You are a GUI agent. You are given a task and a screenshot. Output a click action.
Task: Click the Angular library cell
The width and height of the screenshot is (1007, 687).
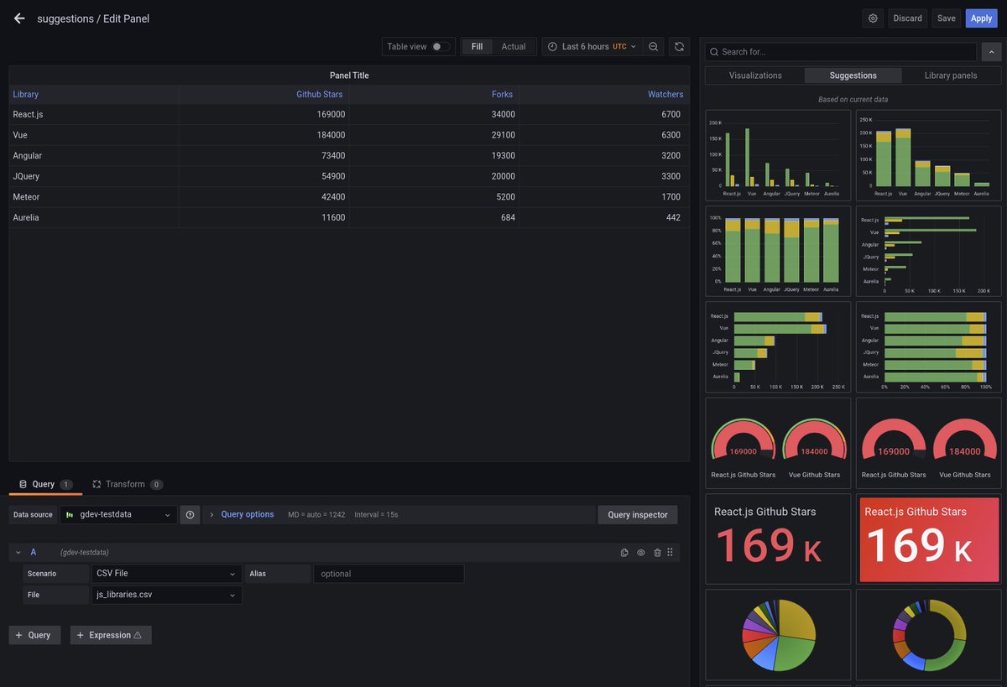(94, 155)
